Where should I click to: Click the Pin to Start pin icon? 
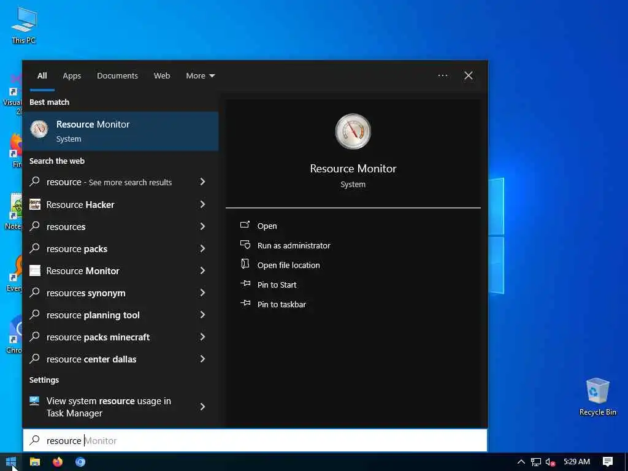(x=245, y=283)
